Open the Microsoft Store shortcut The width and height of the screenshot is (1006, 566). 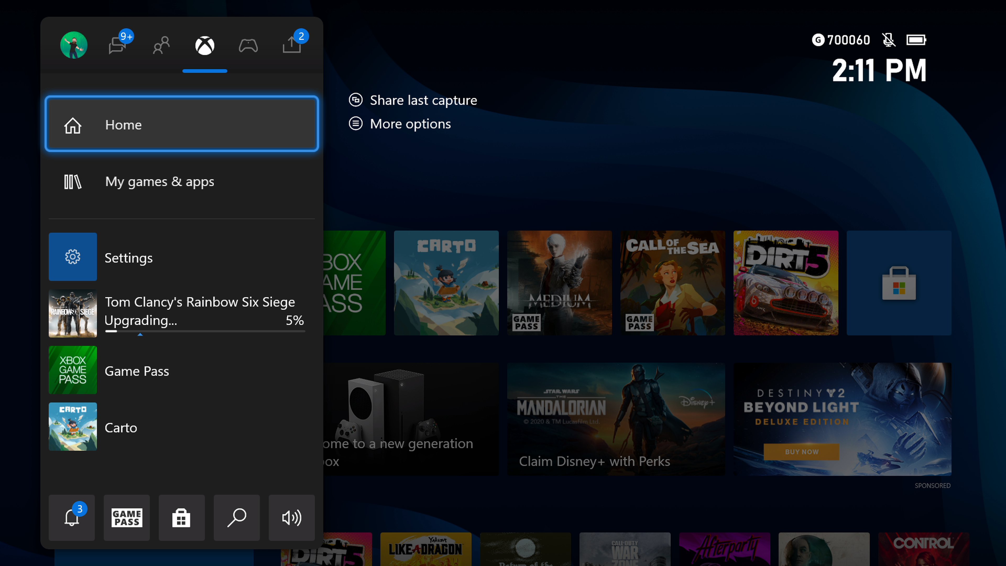tap(182, 518)
